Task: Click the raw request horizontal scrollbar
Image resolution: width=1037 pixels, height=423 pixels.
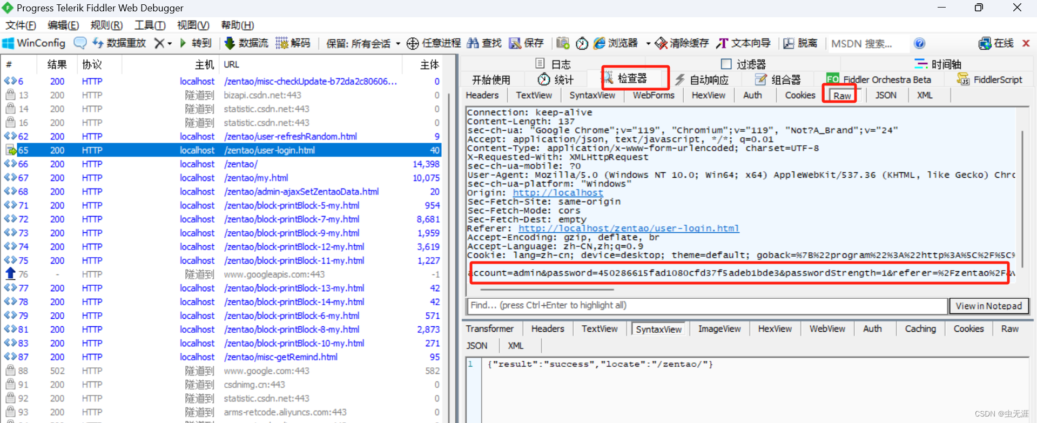Action: pyautogui.click(x=548, y=290)
